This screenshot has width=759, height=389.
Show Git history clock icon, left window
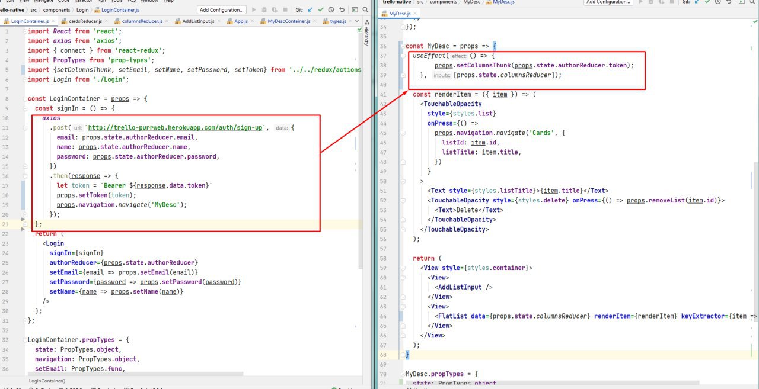click(x=331, y=9)
